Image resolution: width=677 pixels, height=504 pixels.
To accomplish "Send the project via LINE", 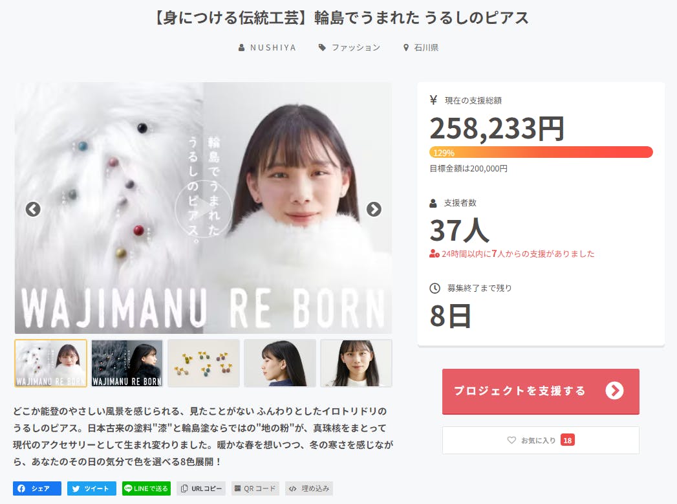I will 146,488.
